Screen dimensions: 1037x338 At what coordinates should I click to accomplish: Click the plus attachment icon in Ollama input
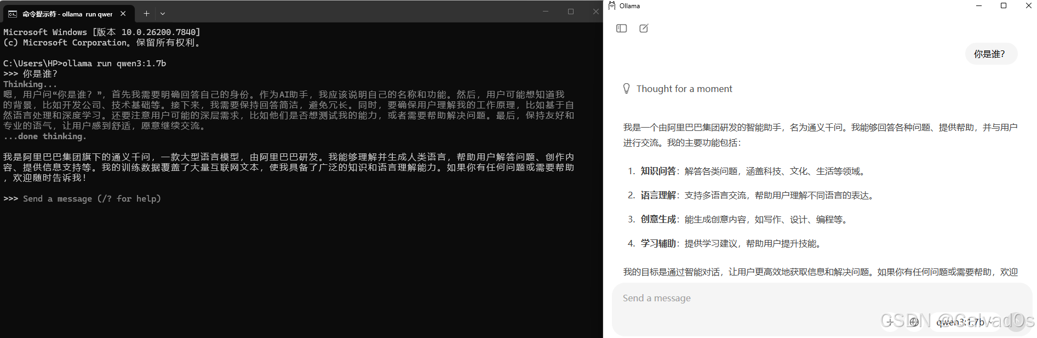pyautogui.click(x=890, y=322)
